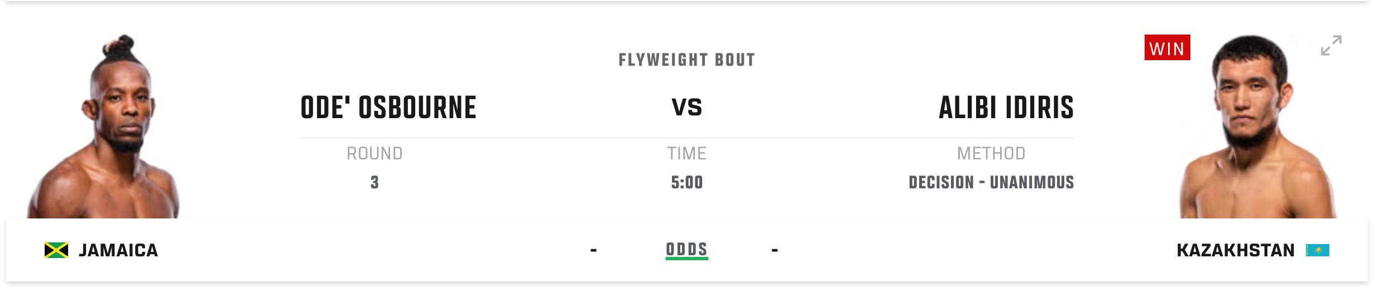
Task: Select the TIME label
Action: click(x=686, y=153)
